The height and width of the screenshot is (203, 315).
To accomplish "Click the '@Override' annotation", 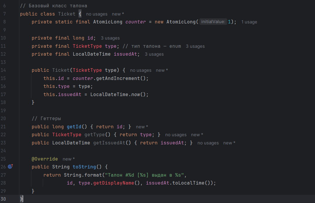I will [x=45, y=159].
